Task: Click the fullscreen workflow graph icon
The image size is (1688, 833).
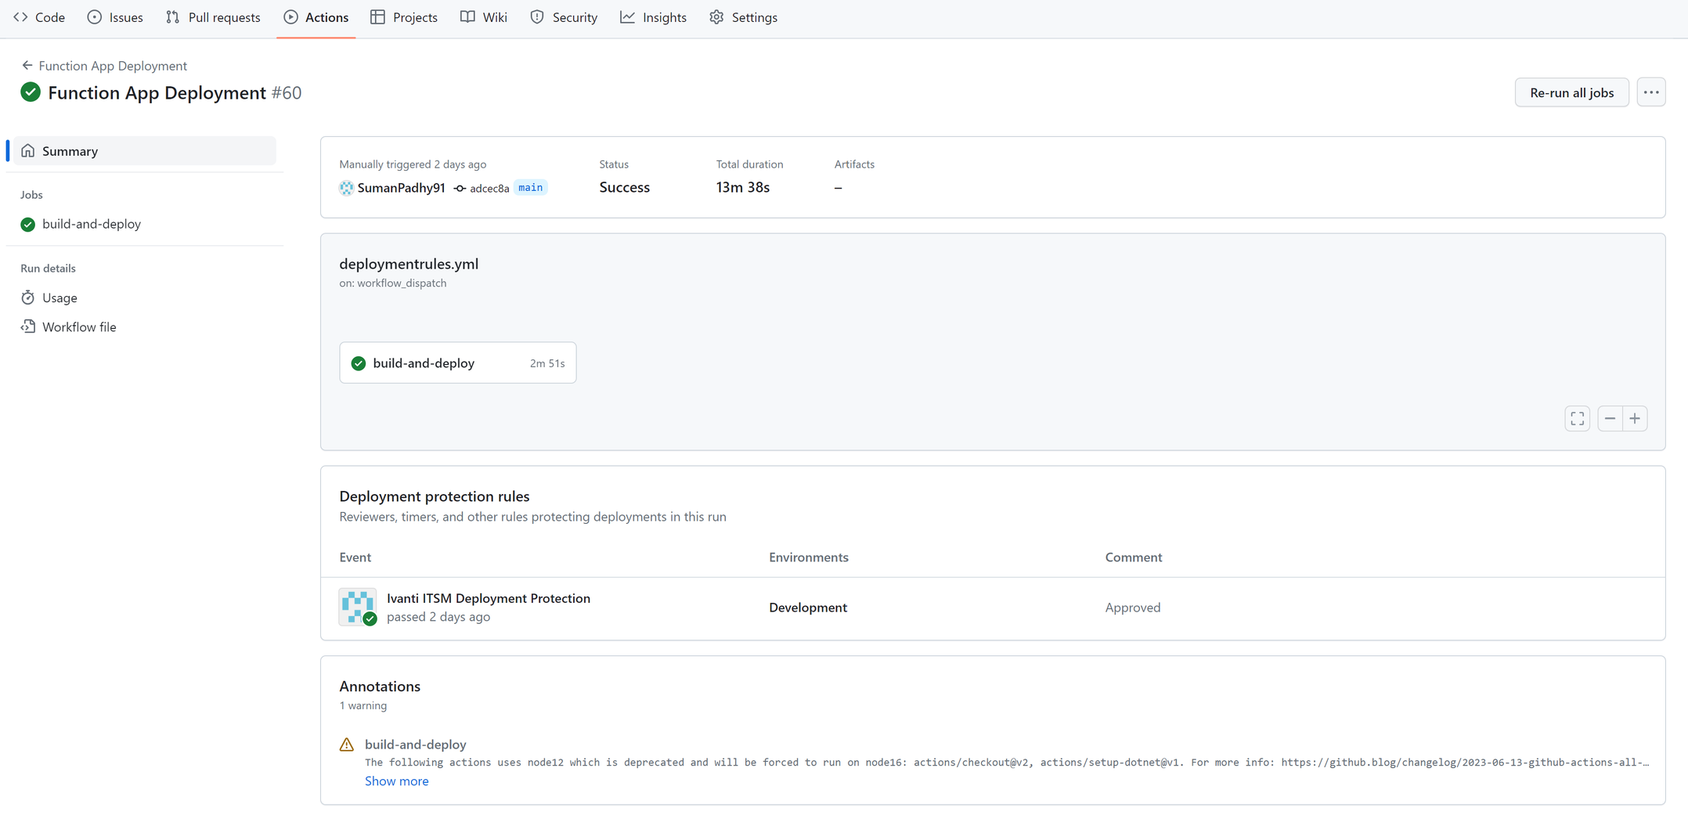Action: tap(1577, 419)
